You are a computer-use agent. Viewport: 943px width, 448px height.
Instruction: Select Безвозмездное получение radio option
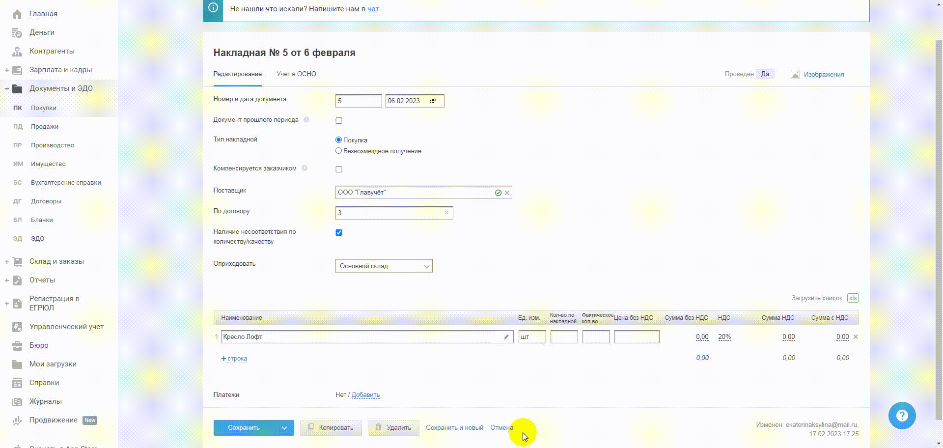pos(338,151)
